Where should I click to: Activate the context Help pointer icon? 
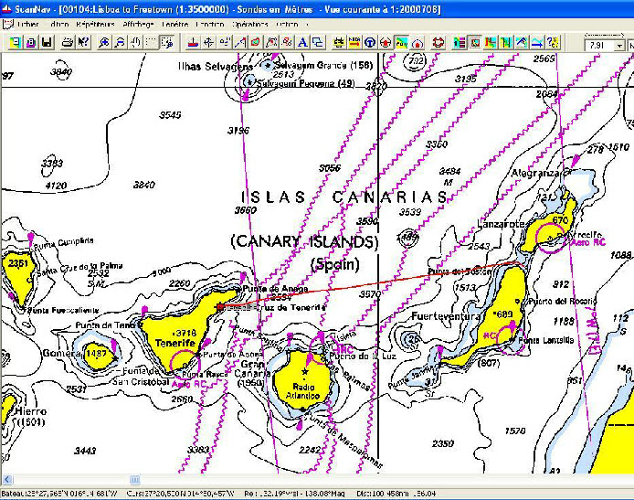point(84,42)
